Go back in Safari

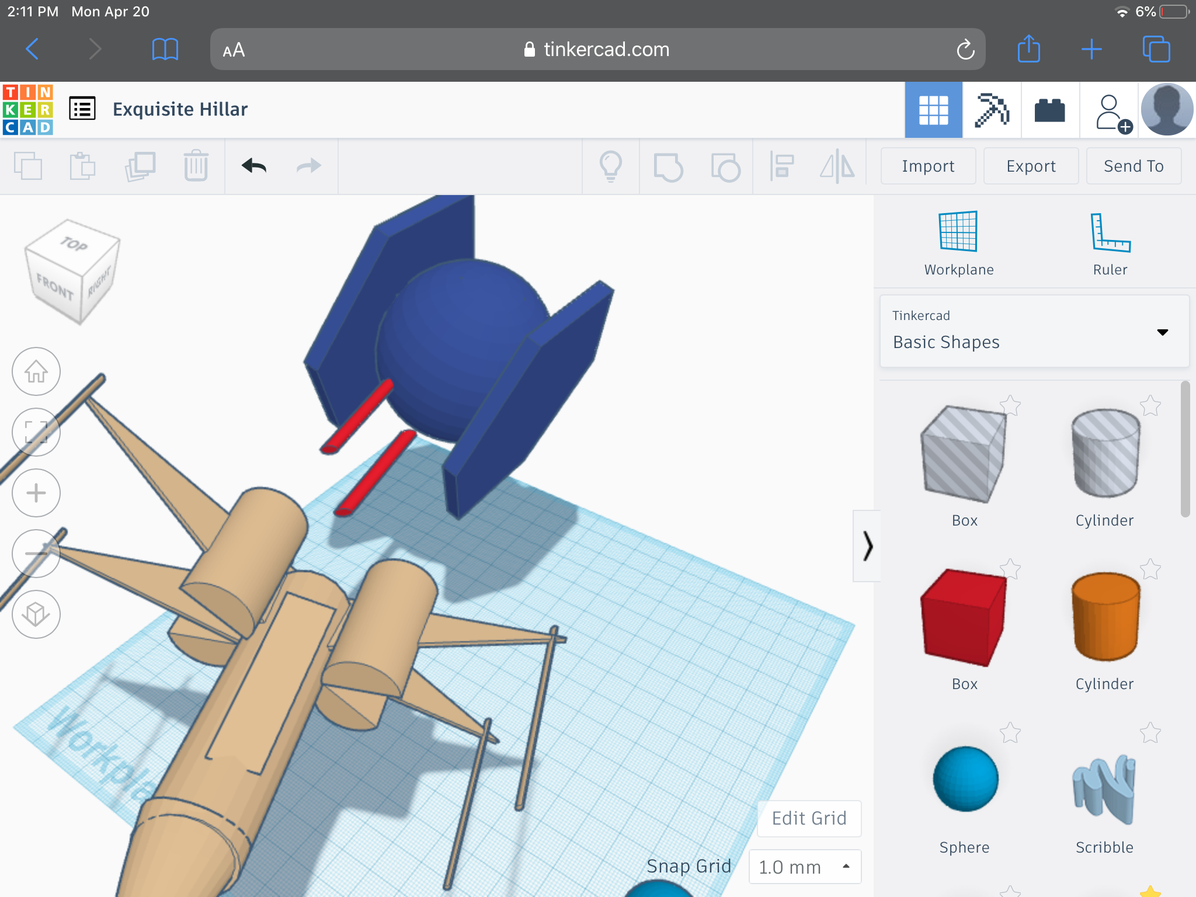click(33, 49)
